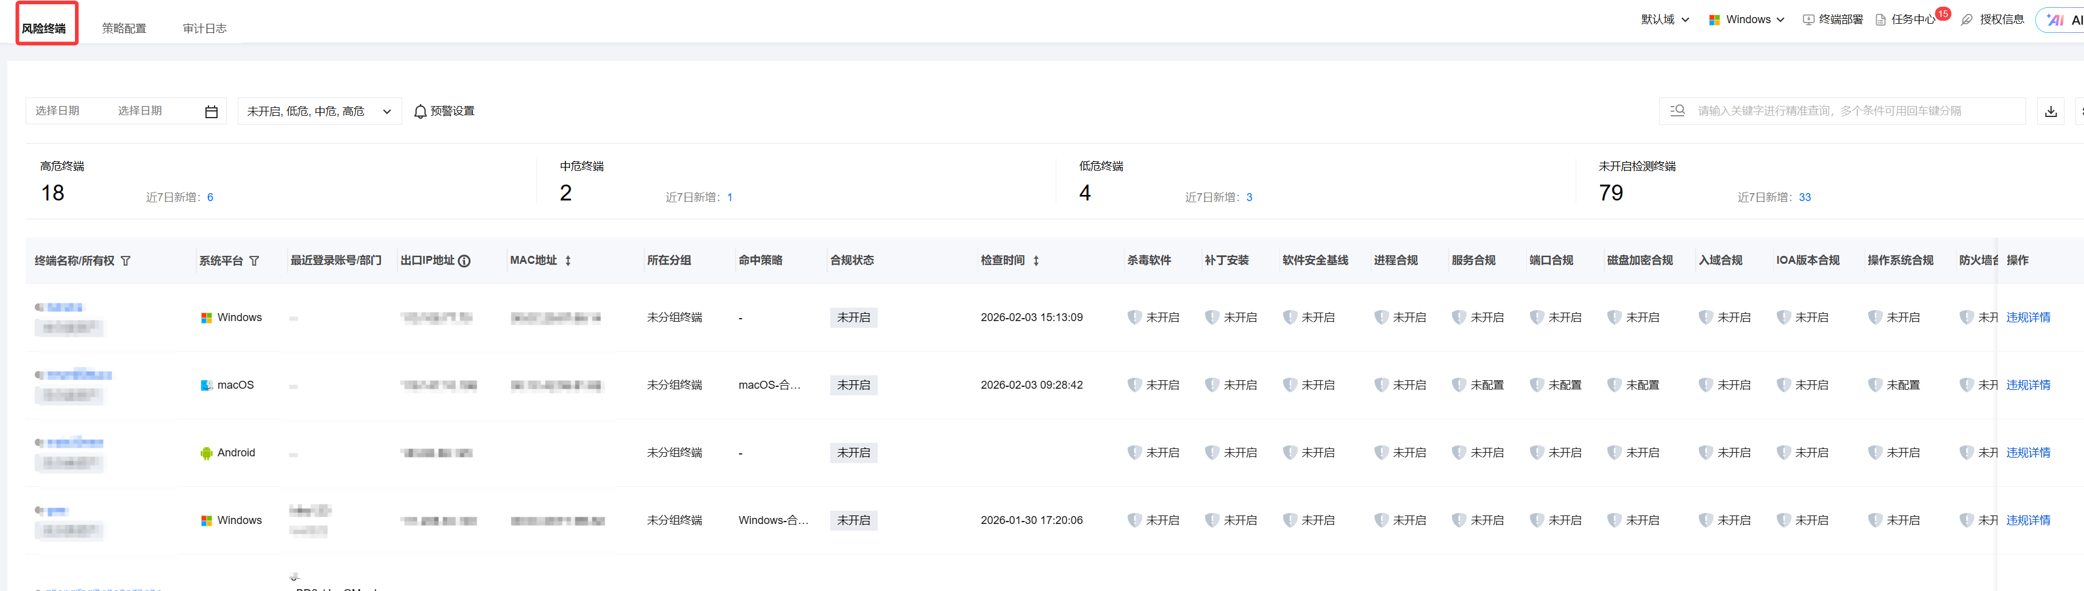The image size is (2084, 591).
Task: Open alert settings bell icon
Action: [x=420, y=111]
